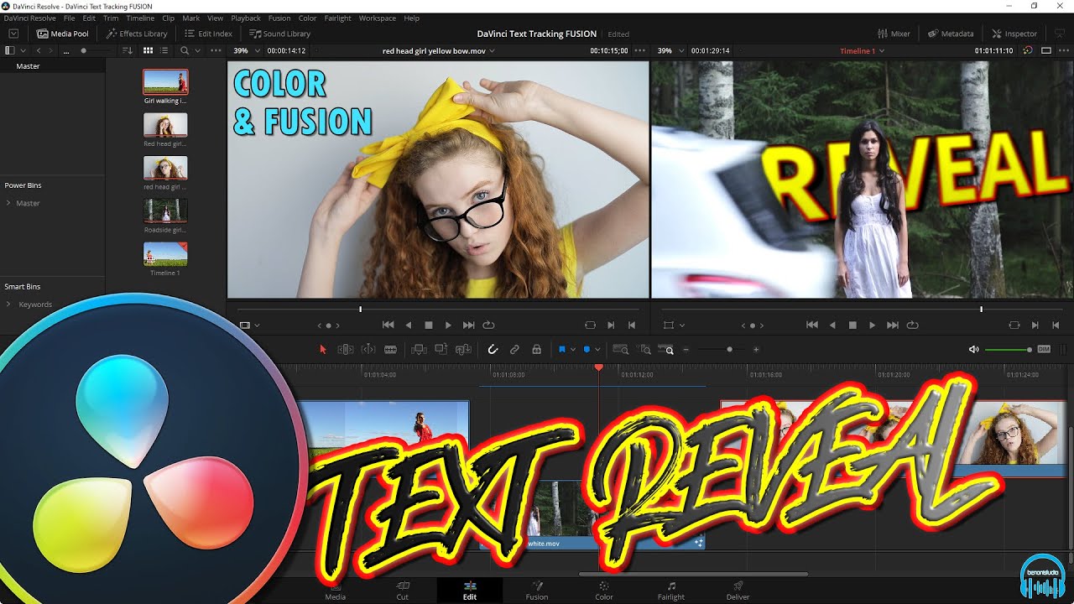Play the source viewer clip forward
Image resolution: width=1074 pixels, height=604 pixels.
point(448,325)
